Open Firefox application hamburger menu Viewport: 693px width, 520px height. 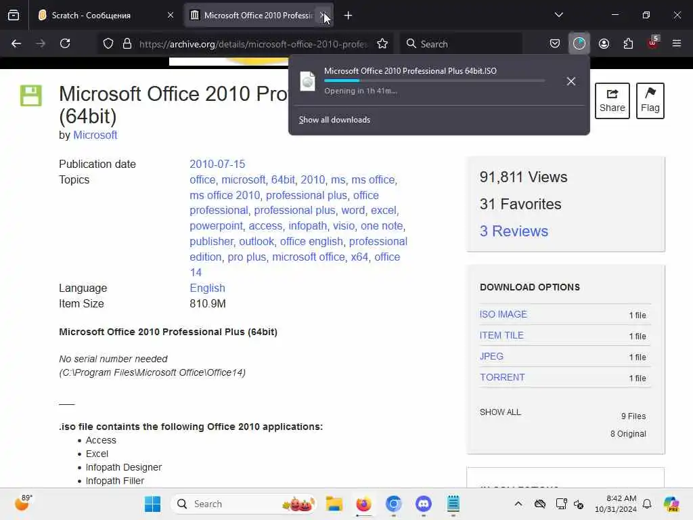677,43
